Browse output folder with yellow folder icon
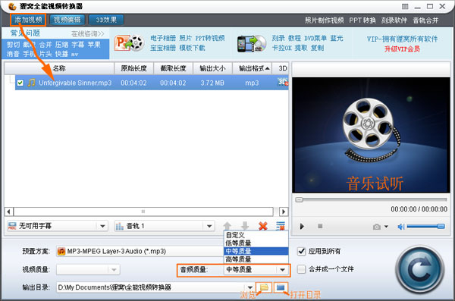 point(264,287)
